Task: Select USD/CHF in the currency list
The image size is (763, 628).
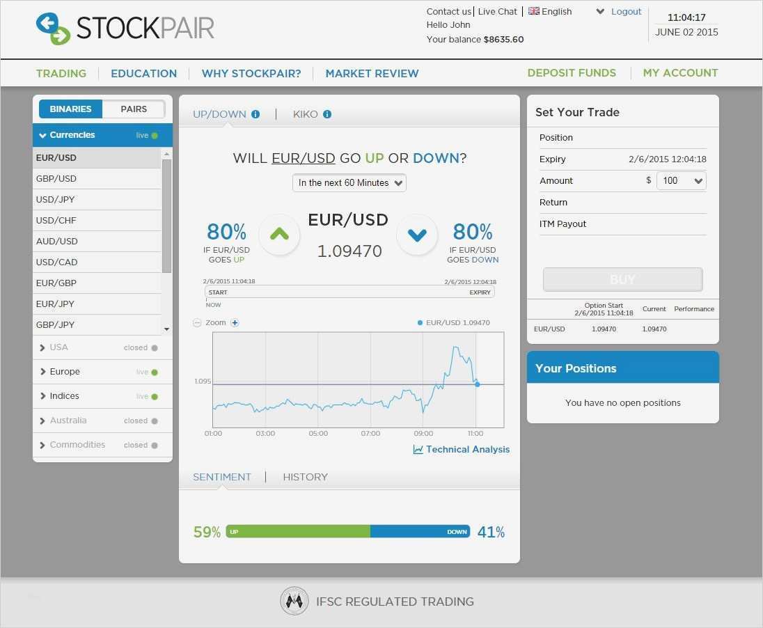Action: point(97,221)
